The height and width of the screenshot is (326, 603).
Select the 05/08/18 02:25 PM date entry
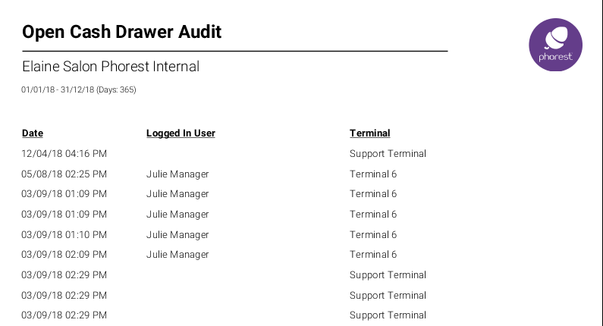pos(64,174)
